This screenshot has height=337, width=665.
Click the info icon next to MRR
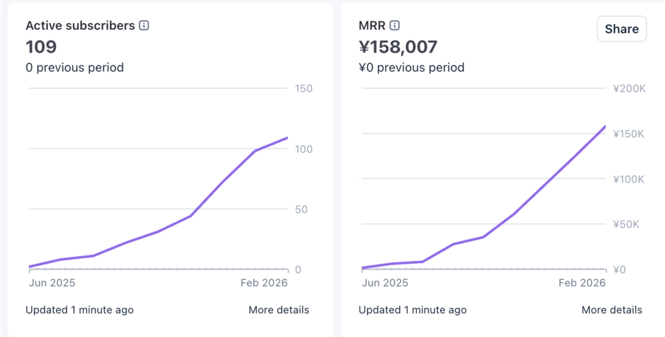395,26
